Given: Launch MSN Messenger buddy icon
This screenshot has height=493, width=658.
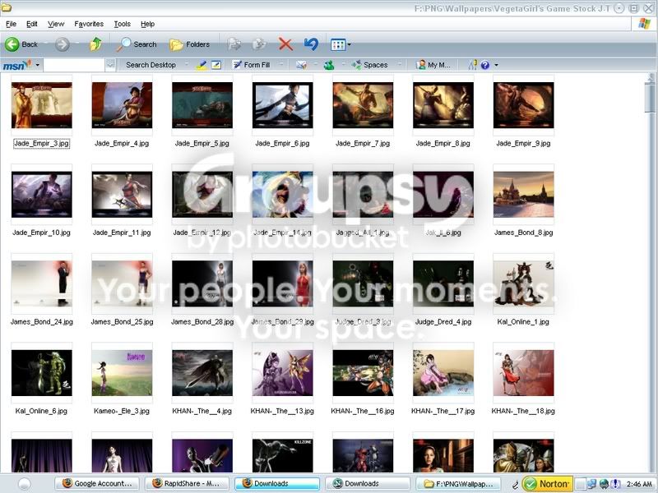Looking at the screenshot, I should [328, 65].
